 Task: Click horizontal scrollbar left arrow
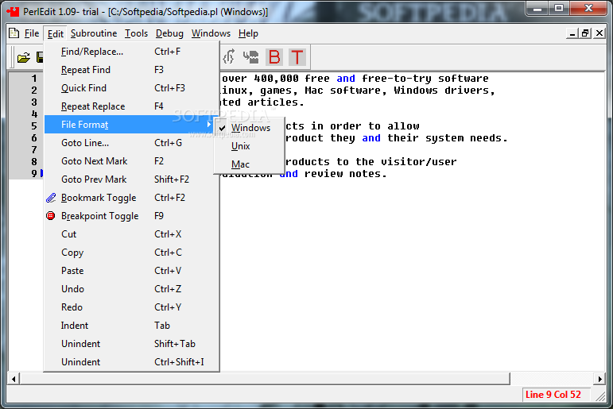pyautogui.click(x=14, y=379)
